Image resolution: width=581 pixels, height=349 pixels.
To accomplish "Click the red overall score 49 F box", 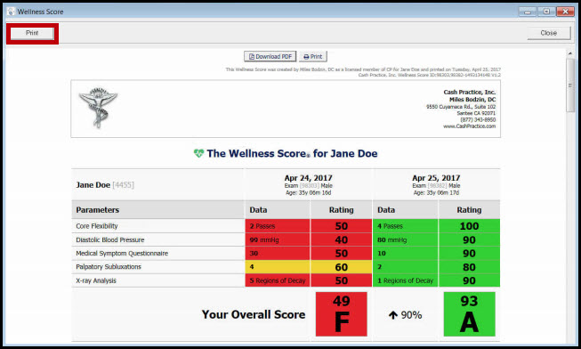I will (342, 314).
